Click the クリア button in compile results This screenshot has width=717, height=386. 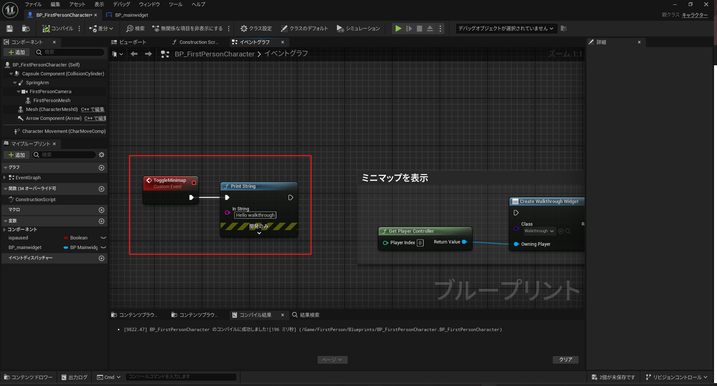coord(565,360)
